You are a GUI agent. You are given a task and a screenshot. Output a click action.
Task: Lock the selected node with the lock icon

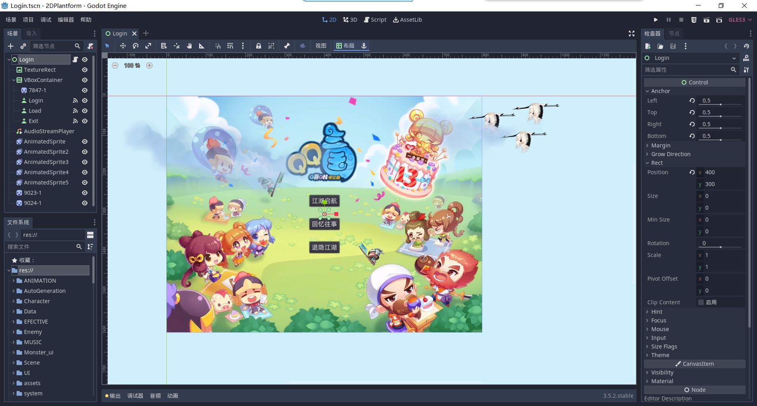(x=258, y=46)
